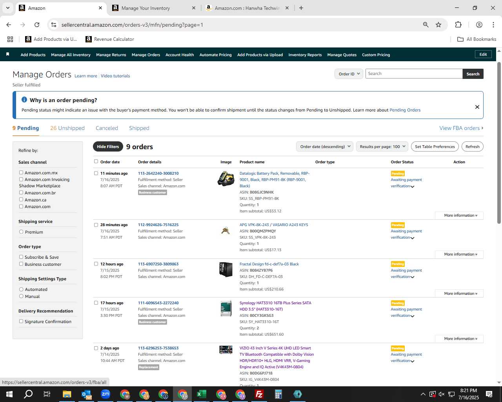
Task: Open the Order date (descending) sort dropdown
Action: (325, 146)
